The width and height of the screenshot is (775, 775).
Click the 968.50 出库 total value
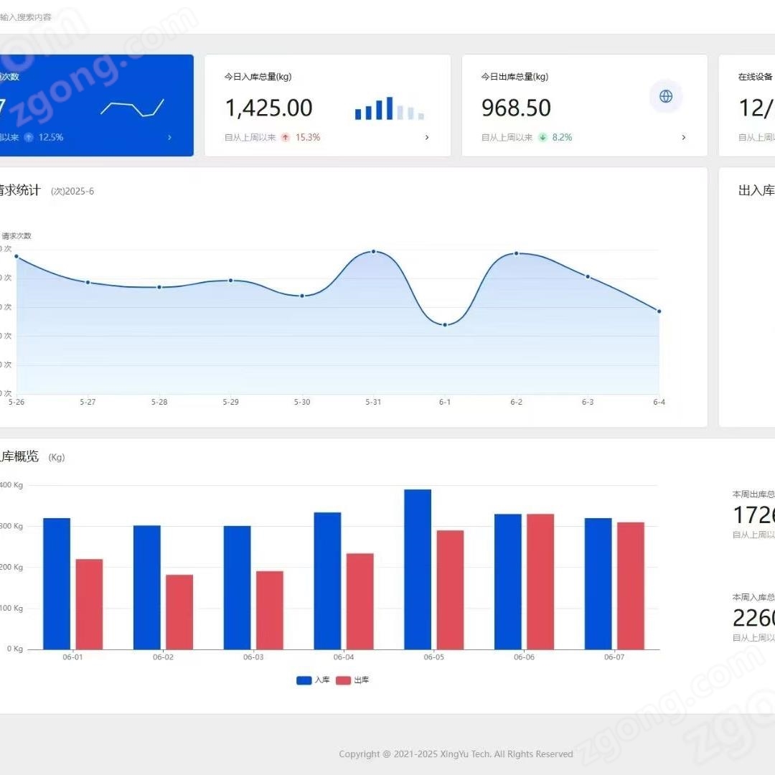pos(516,108)
